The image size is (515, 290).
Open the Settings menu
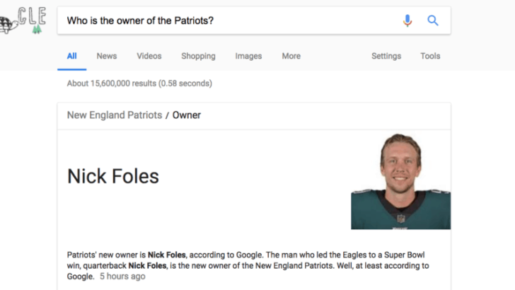coord(386,56)
